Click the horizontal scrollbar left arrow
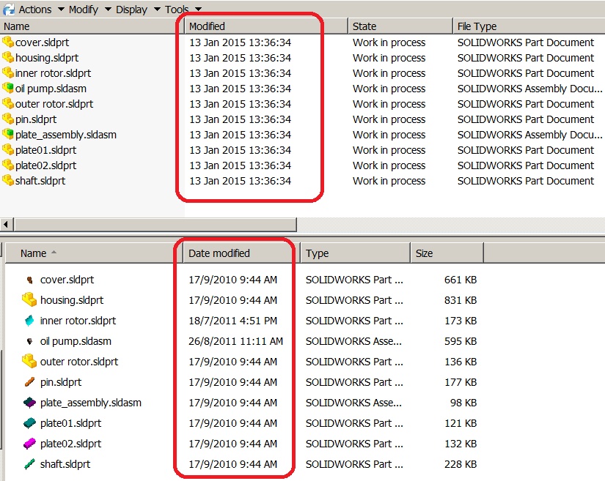This screenshot has width=605, height=481. [7, 224]
